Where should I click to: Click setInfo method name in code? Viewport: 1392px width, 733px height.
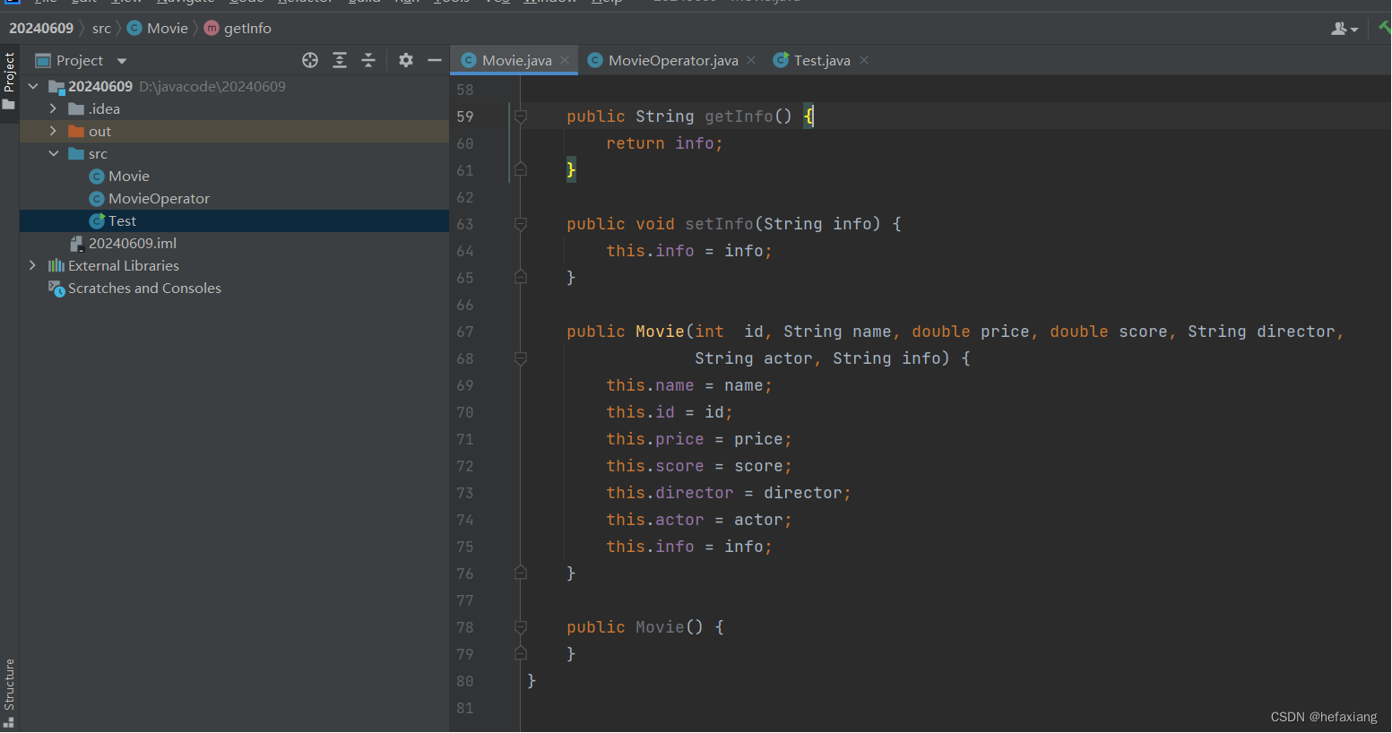click(x=719, y=224)
